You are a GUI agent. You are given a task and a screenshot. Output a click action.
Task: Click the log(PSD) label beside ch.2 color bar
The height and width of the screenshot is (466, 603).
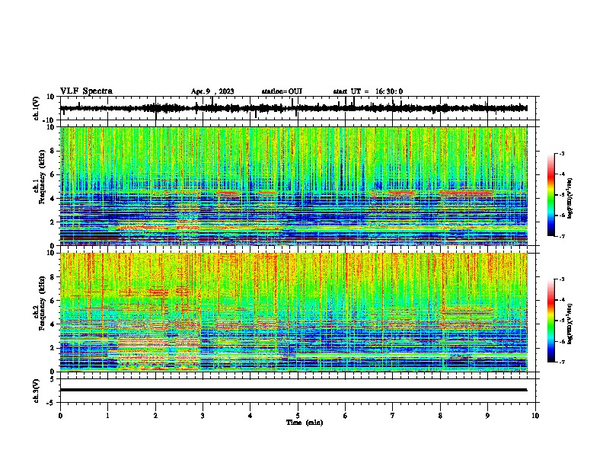[569, 324]
